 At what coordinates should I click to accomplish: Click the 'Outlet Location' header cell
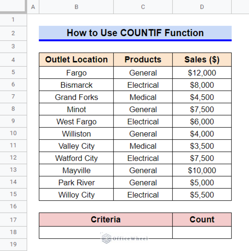tap(76, 60)
